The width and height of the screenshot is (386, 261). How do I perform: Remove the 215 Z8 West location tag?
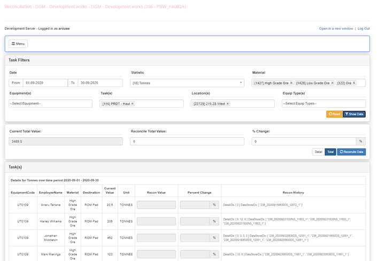pos(227,104)
